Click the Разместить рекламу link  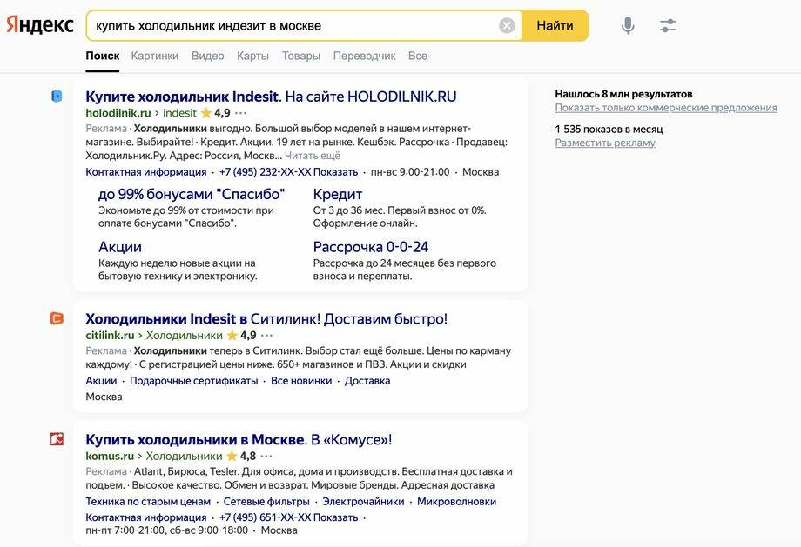click(x=605, y=143)
